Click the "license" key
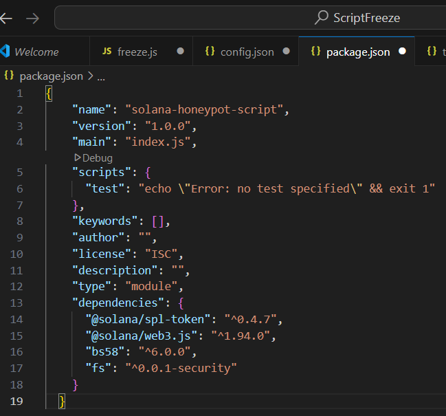The width and height of the screenshot is (446, 416). click(102, 254)
